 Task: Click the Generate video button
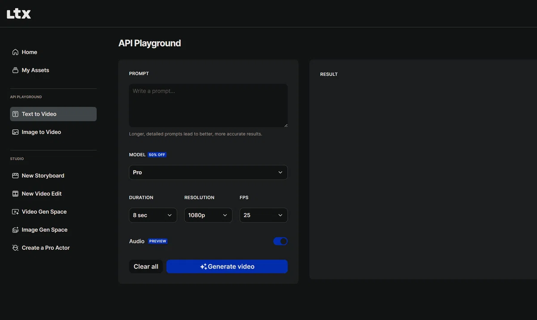[227, 267]
